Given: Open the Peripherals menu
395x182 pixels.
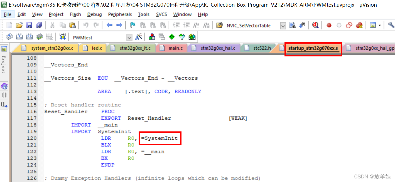Looking at the screenshot, I should 120,14.
